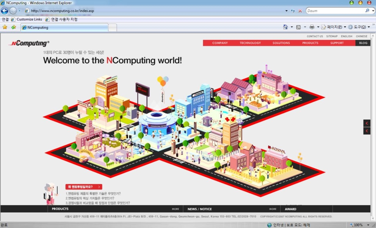376x228 pixels.
Task: Click the N-town Library building
Action: 106,92
